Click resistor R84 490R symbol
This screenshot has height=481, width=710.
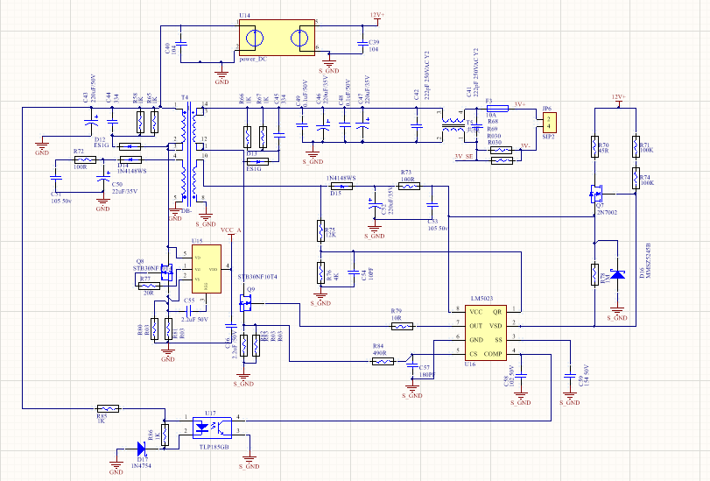click(383, 361)
